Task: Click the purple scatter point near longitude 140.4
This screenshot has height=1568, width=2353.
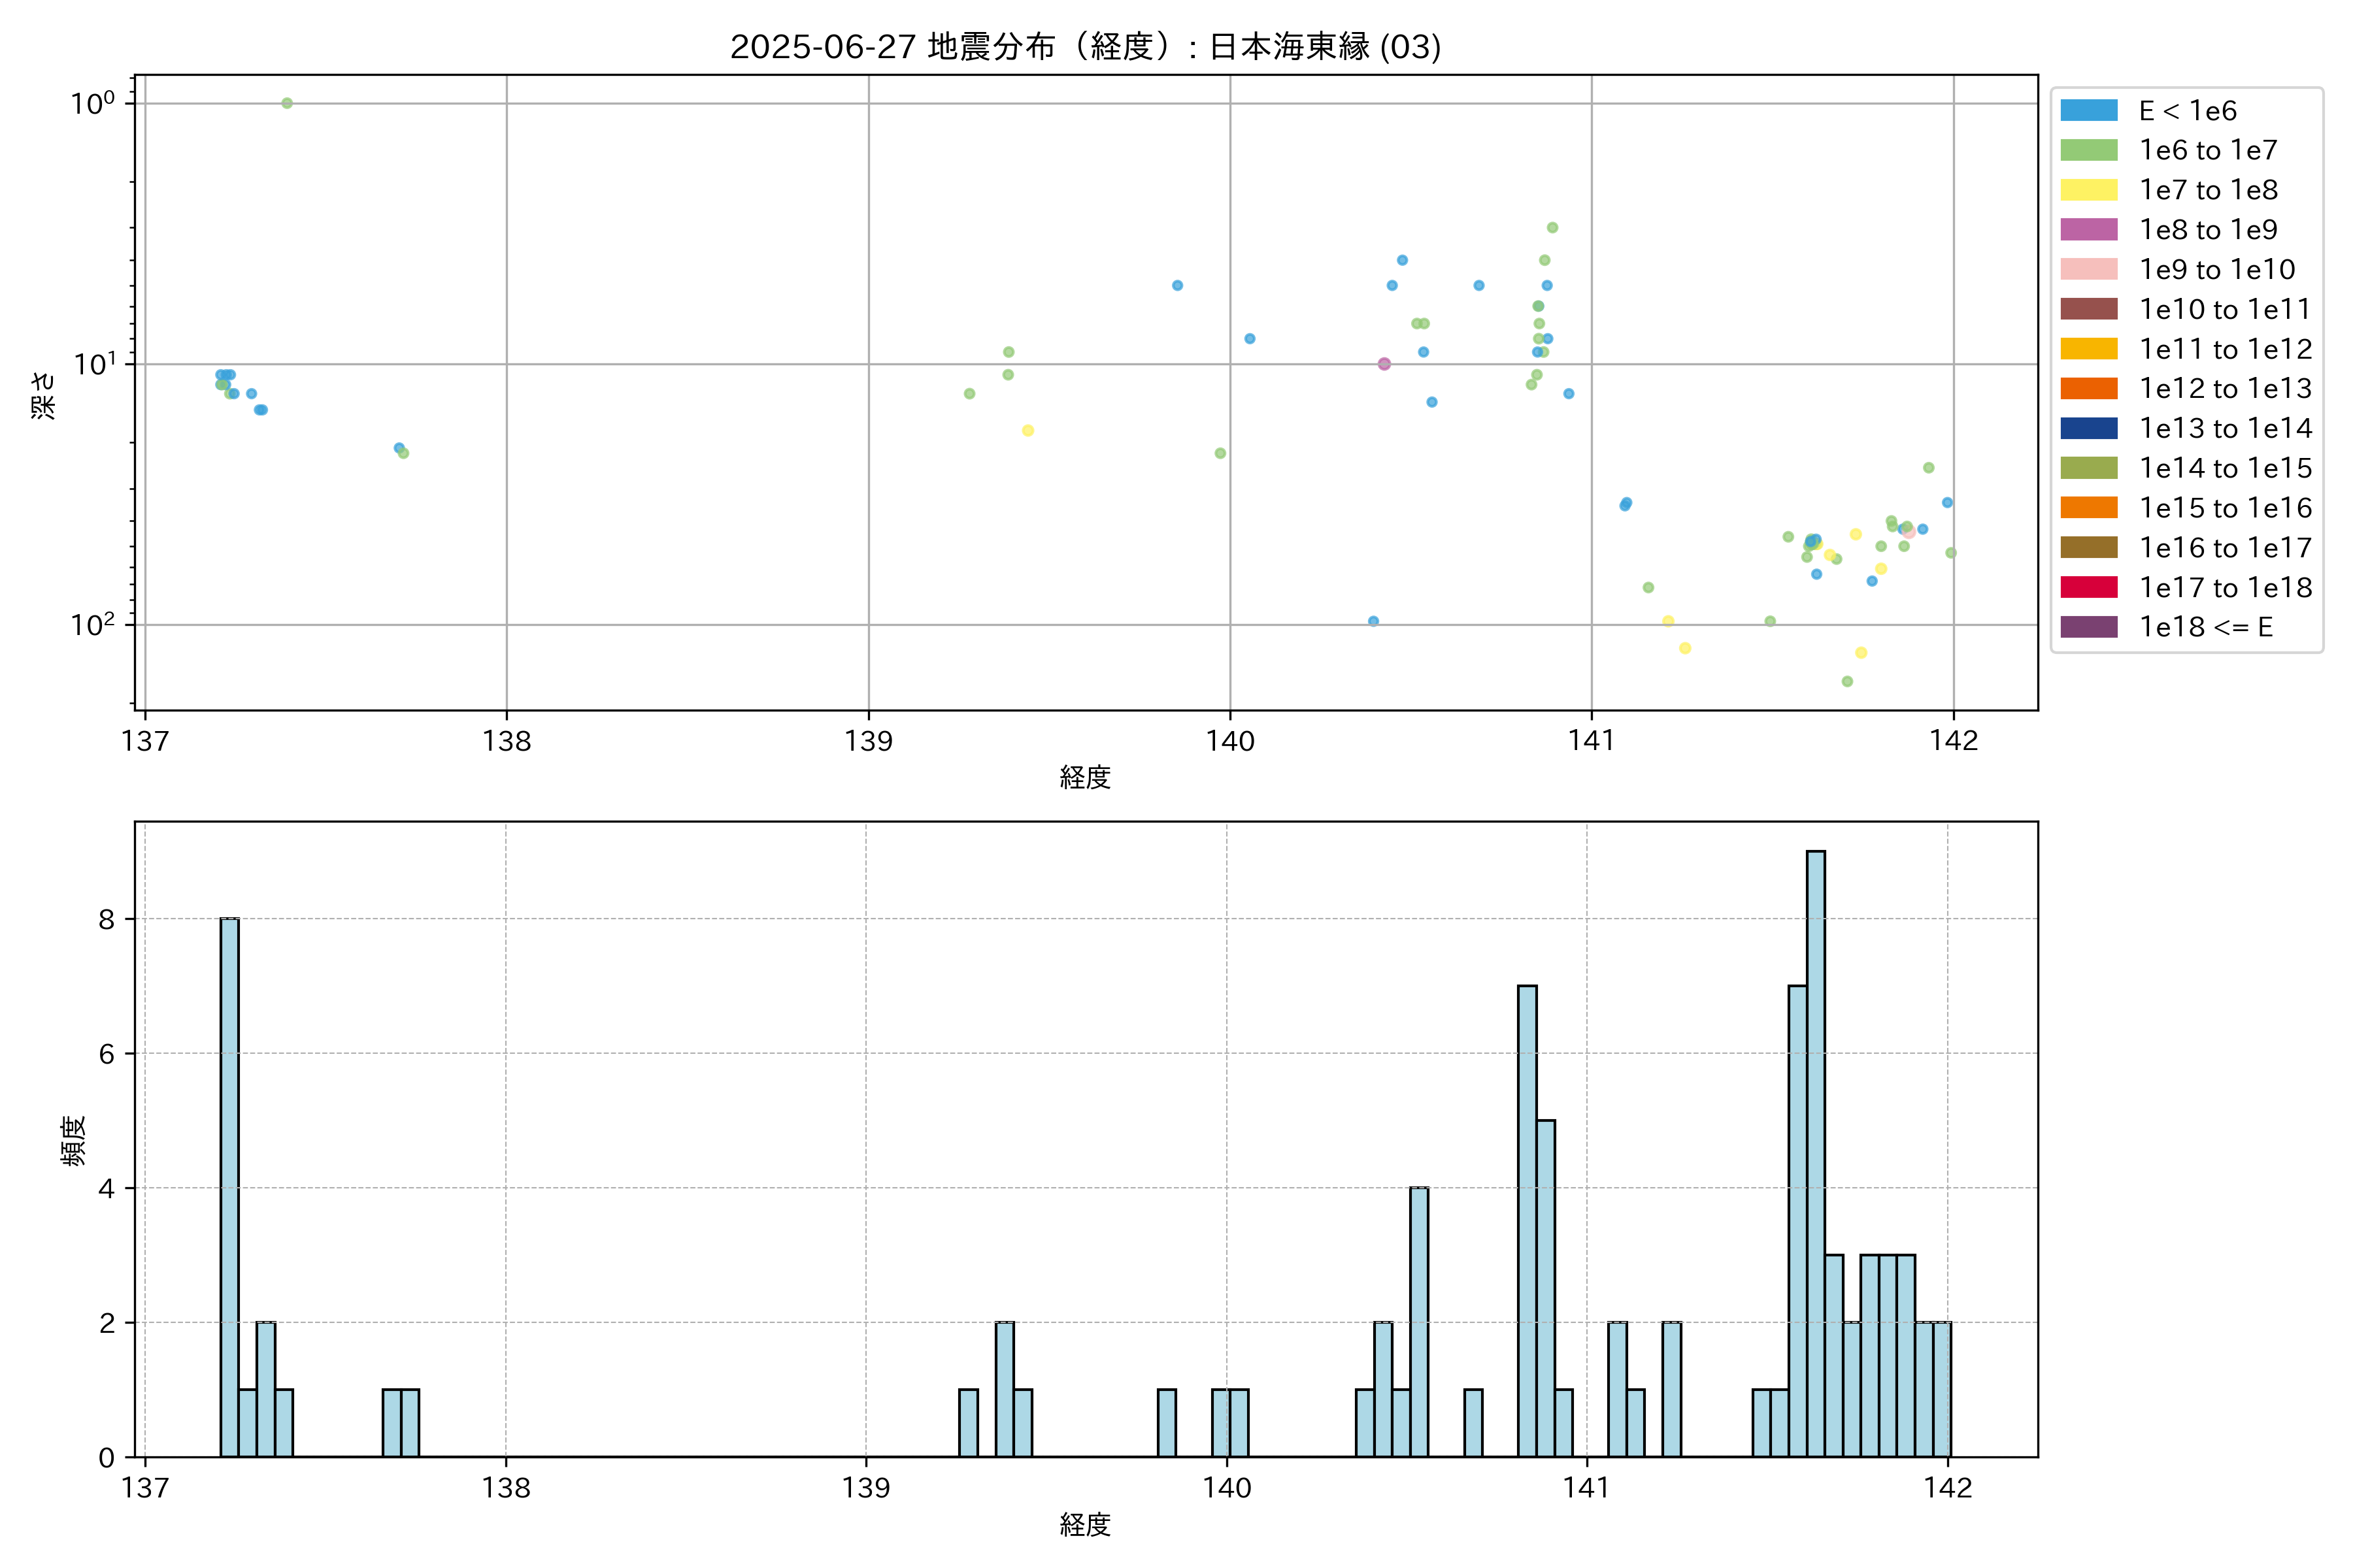Action: coord(1384,364)
